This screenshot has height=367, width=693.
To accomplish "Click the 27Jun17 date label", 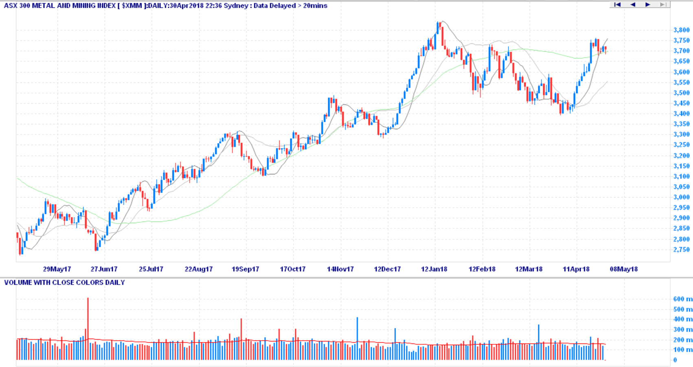I will 104,269.
